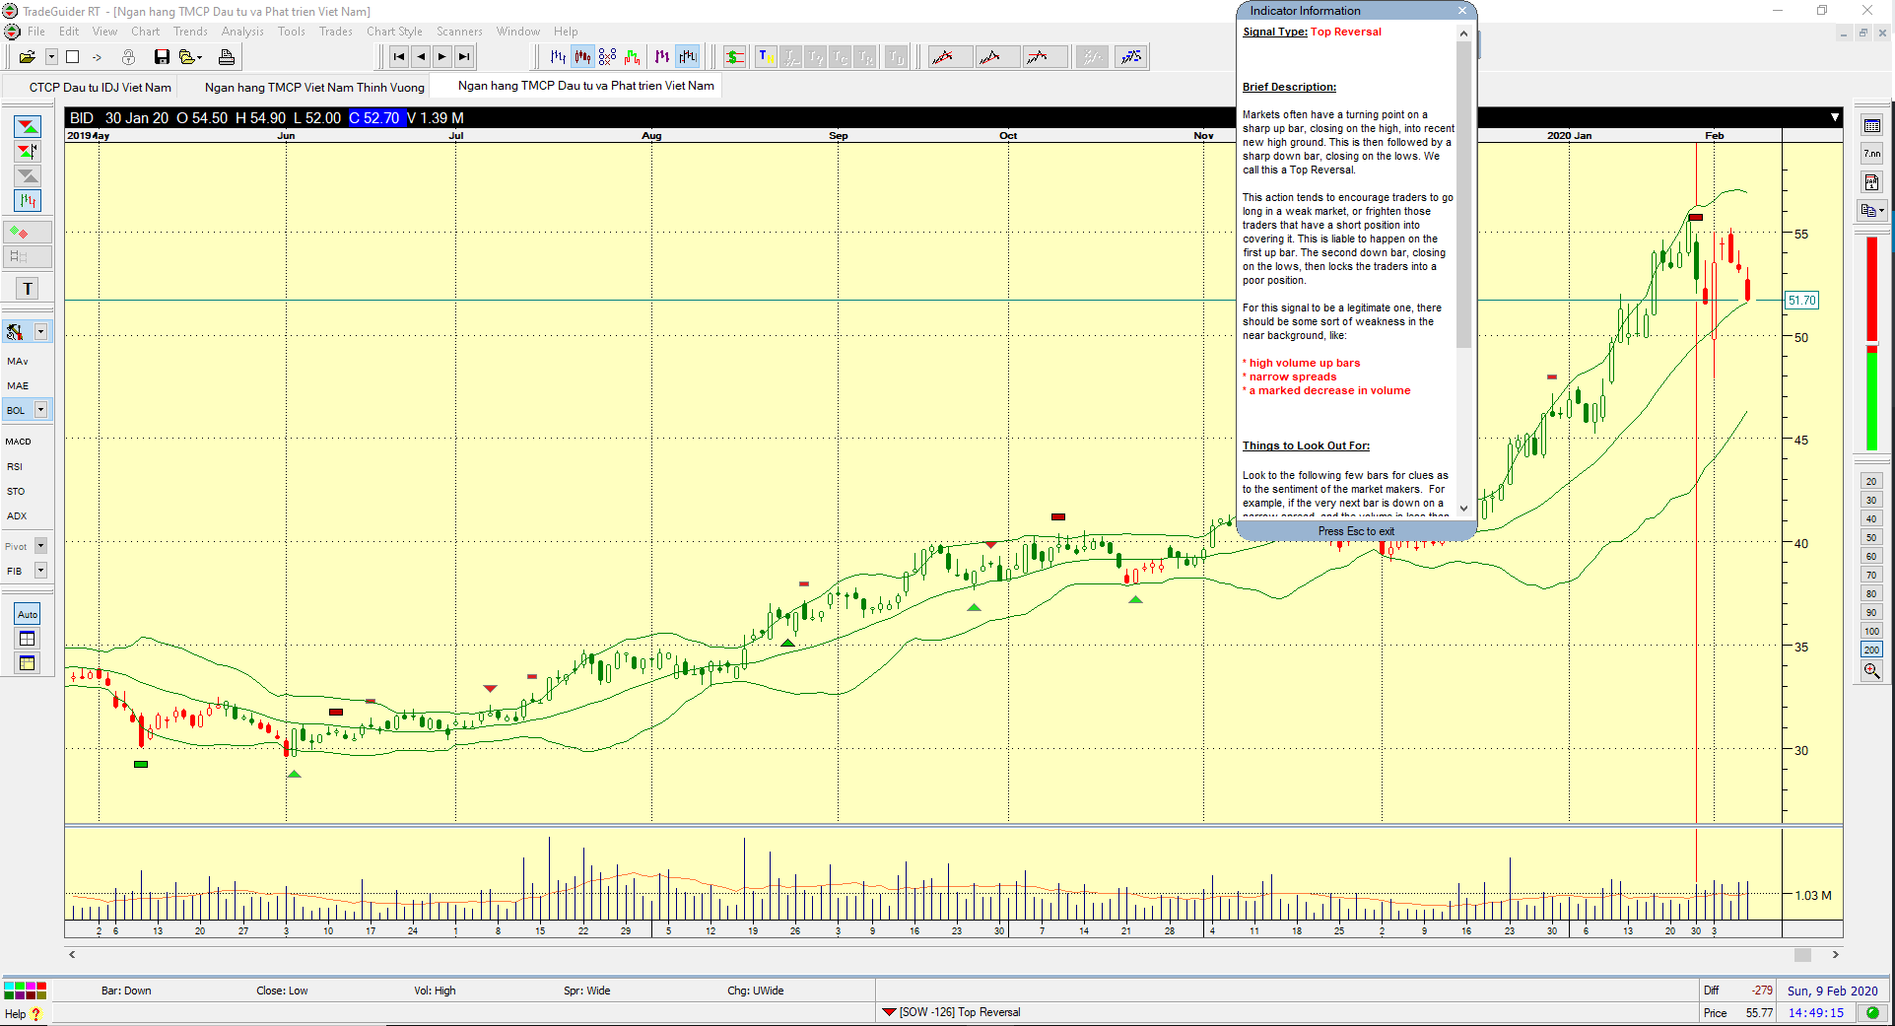The image size is (1895, 1026).
Task: Close the Indicator Information popup
Action: tap(1462, 11)
